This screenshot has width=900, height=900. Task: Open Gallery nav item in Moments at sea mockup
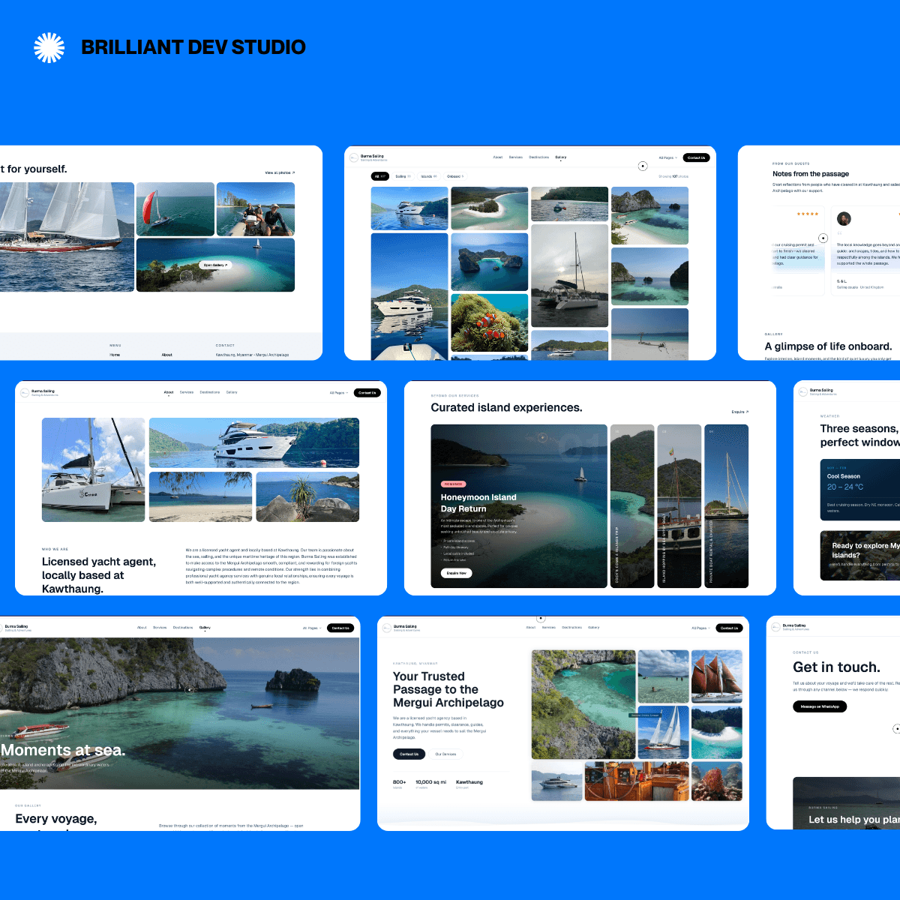point(205,627)
